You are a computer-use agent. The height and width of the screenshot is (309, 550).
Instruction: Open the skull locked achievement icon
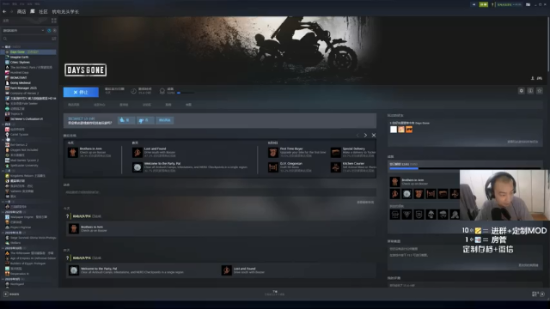click(x=431, y=215)
